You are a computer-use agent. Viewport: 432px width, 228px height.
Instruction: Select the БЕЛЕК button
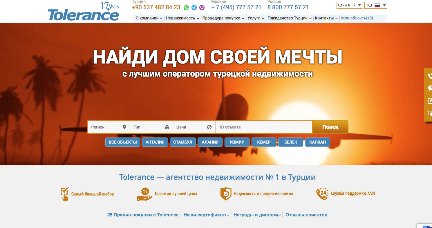[291, 142]
